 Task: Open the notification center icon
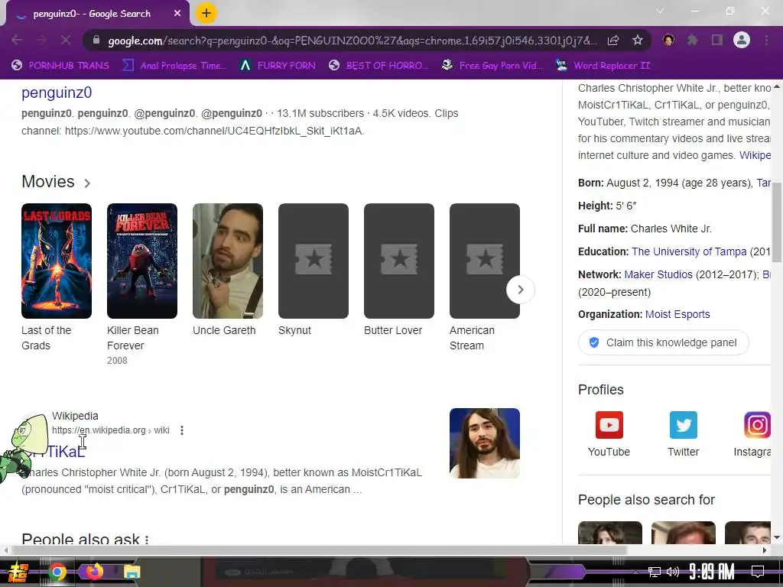click(758, 572)
